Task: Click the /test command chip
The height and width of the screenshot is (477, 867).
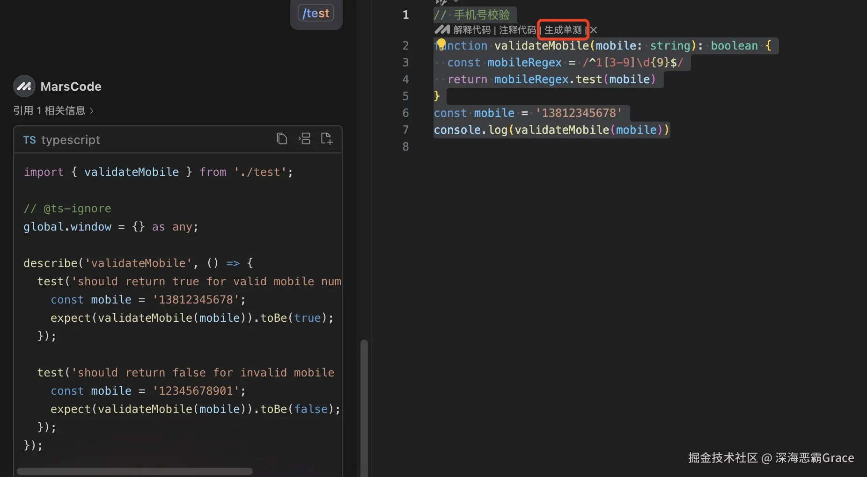Action: (x=316, y=13)
